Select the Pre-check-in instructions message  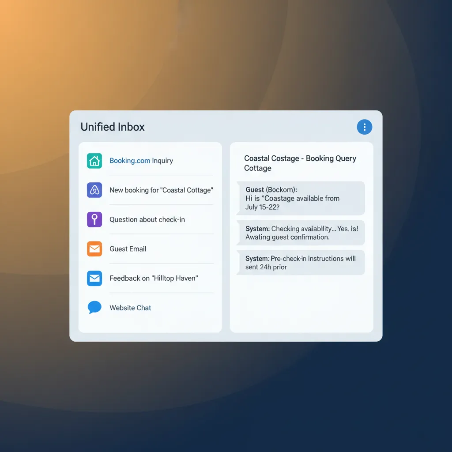point(301,263)
